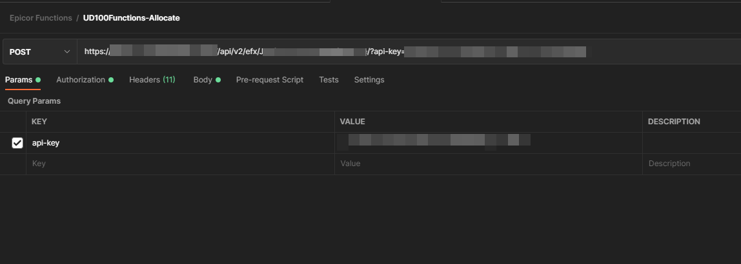Click the empty Description placeholder field
The width and height of the screenshot is (741, 264).
pos(691,164)
